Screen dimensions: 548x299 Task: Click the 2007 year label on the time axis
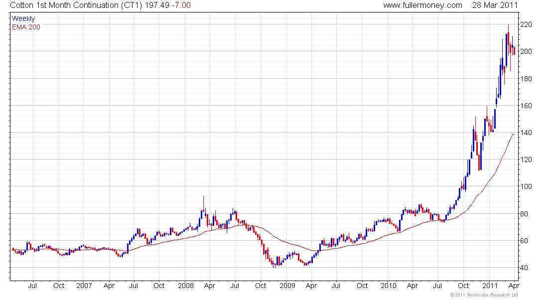click(x=84, y=286)
